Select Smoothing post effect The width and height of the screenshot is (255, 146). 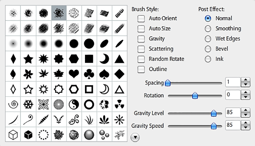click(208, 29)
